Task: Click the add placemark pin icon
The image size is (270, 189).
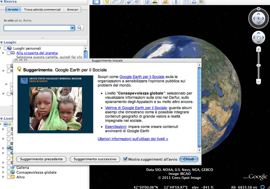Action: (x=107, y=2)
